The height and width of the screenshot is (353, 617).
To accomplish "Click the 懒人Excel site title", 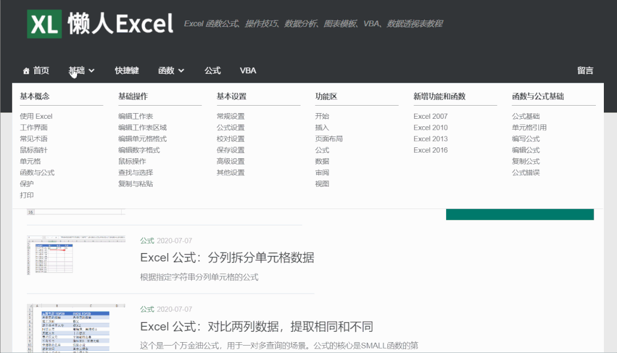I will (x=121, y=23).
